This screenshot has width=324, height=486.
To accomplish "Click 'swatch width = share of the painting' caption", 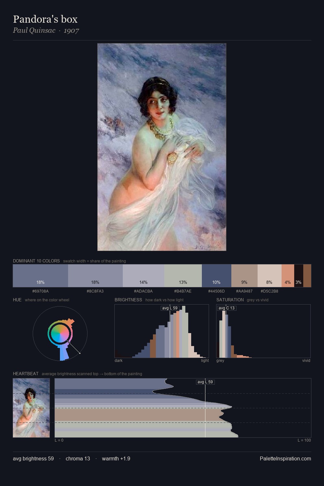I will point(95,261).
